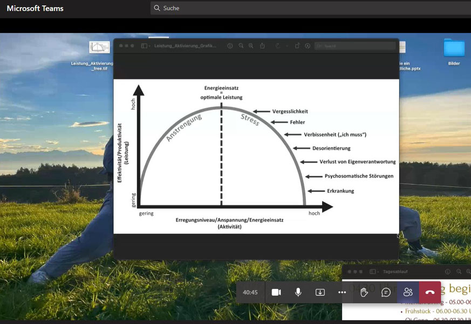Hang up the call with red button

point(430,292)
